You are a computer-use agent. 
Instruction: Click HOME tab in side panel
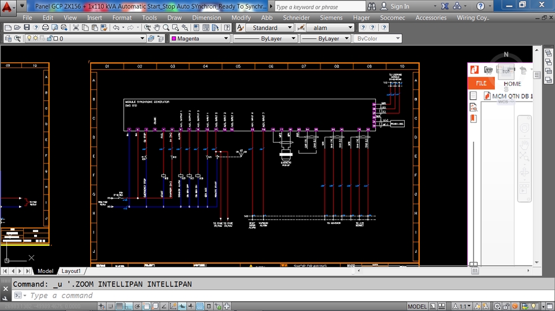512,84
